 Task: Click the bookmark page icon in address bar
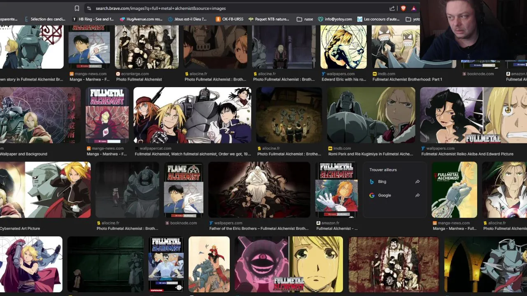coord(77,8)
